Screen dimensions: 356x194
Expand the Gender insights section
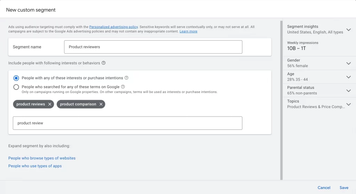pyautogui.click(x=349, y=63)
